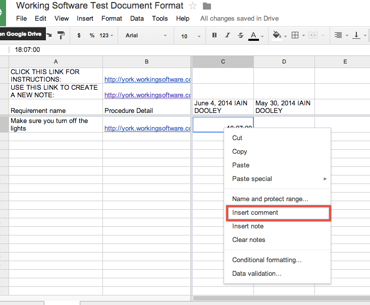Select the 'CLICK THIS LINK FOR INSTRUCTIONS:' cell

coord(56,76)
